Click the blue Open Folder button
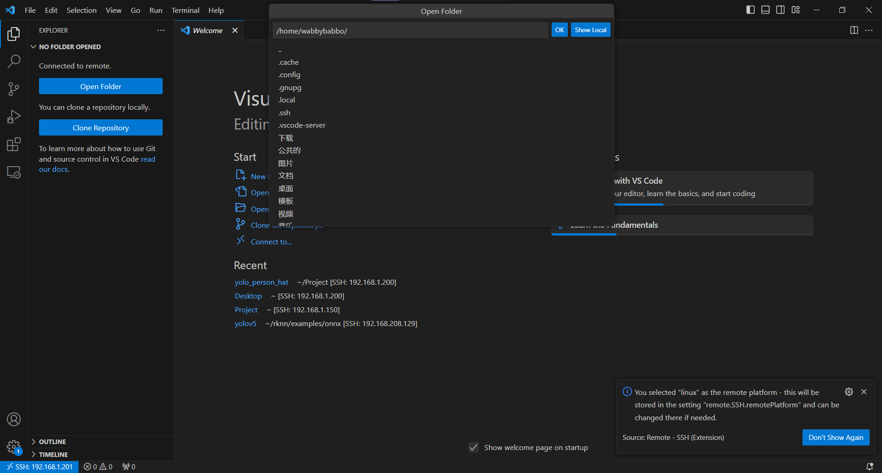This screenshot has height=473, width=882. (101, 86)
